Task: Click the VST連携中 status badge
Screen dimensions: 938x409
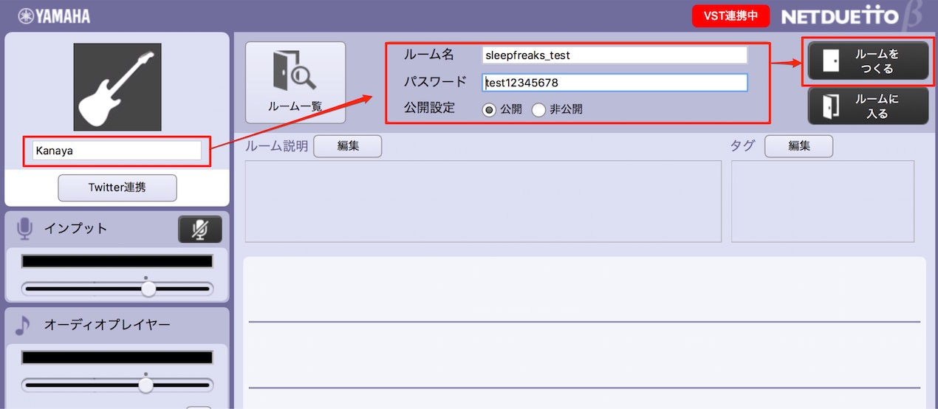Action: click(731, 16)
